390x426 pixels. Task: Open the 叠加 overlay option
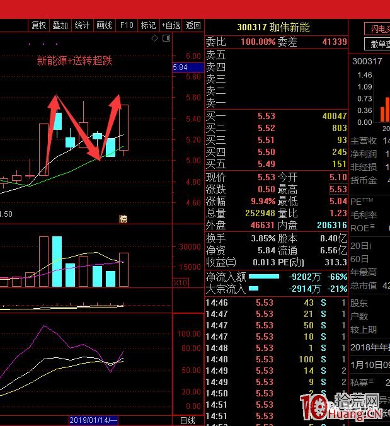60,26
